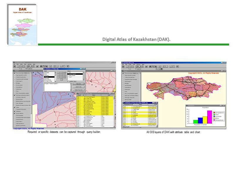
Task: Select "District Capital" in query Values list
Action: click(x=75, y=74)
